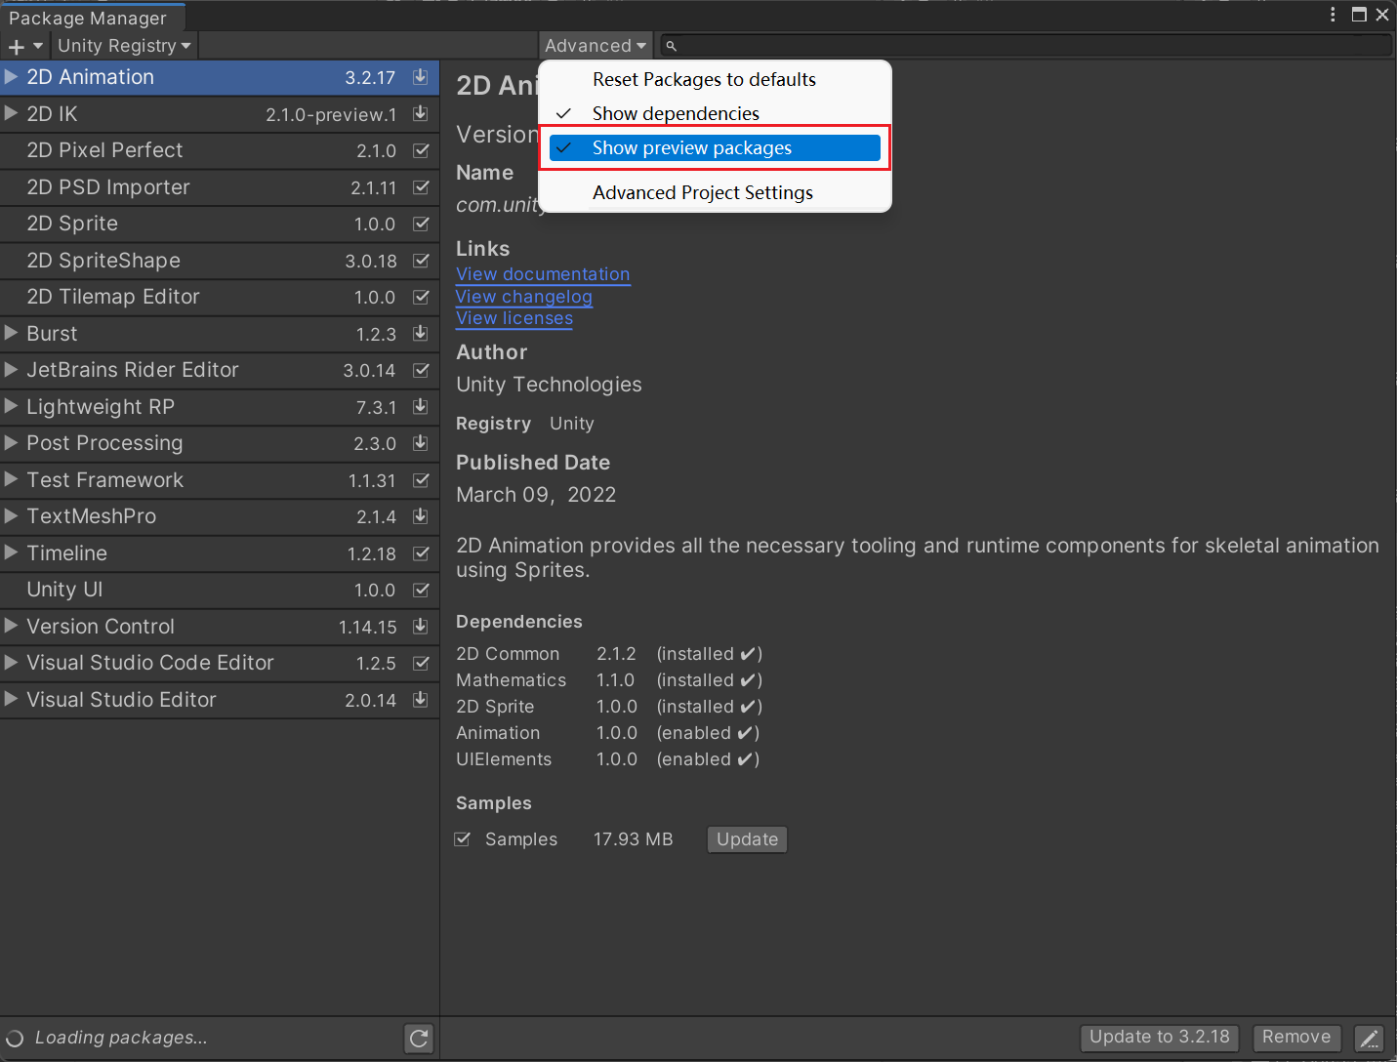The image size is (1397, 1062).
Task: Expand the TextMeshPro triangle
Action: coord(11,516)
